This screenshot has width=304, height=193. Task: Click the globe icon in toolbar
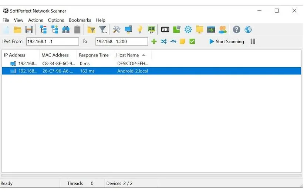(248, 30)
